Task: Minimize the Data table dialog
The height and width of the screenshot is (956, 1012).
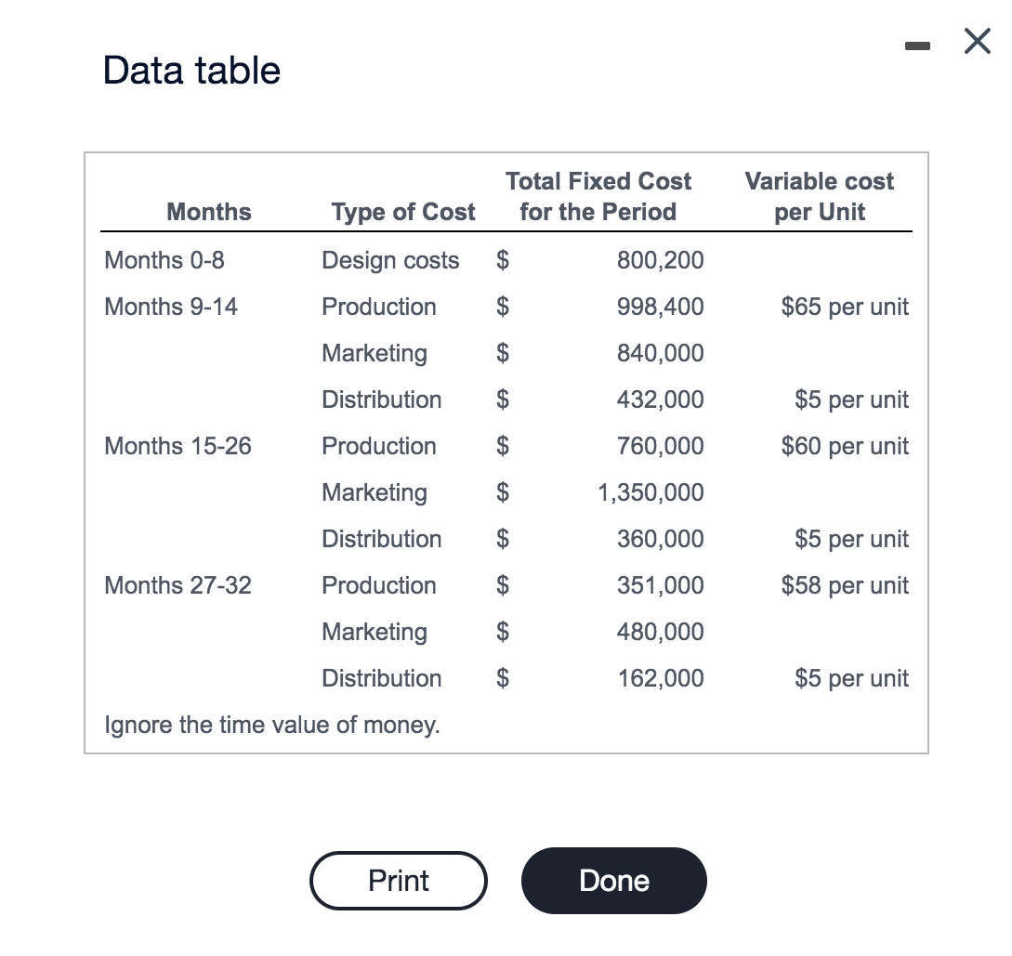Action: (x=918, y=42)
